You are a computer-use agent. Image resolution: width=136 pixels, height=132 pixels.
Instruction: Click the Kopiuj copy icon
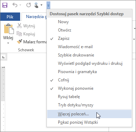19,34
